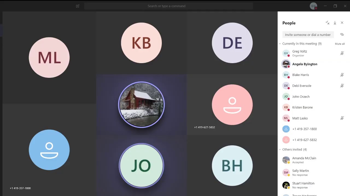The width and height of the screenshot is (350, 196).
Task: Select +1 419-627-5832 in the People list
Action: tap(313, 140)
